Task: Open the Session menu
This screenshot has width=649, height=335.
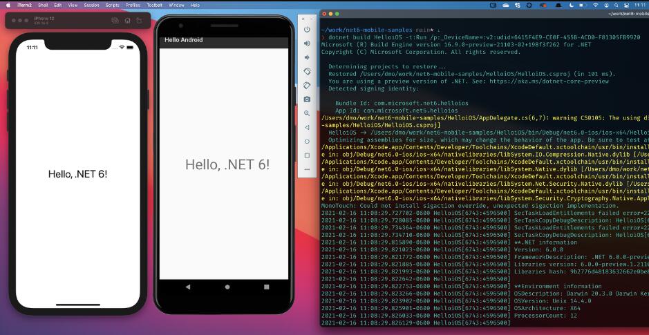Action: (x=91, y=5)
